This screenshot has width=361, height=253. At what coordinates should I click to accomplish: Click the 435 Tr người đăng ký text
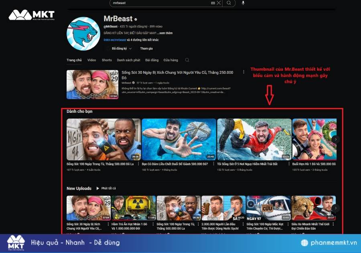coord(134,27)
